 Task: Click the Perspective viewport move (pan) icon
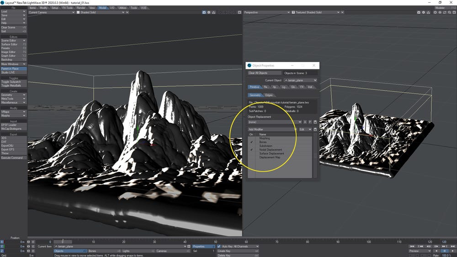click(440, 12)
